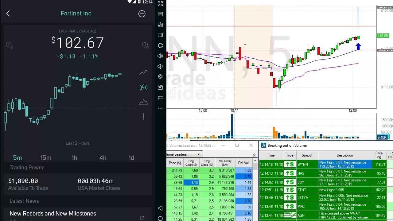Image resolution: width=393 pixels, height=221 pixels.
Task: Tap the Android back triangle button
Action: click(160, 208)
